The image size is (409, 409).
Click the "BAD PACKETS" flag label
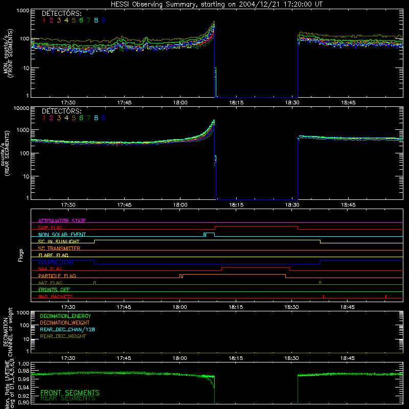(56, 297)
